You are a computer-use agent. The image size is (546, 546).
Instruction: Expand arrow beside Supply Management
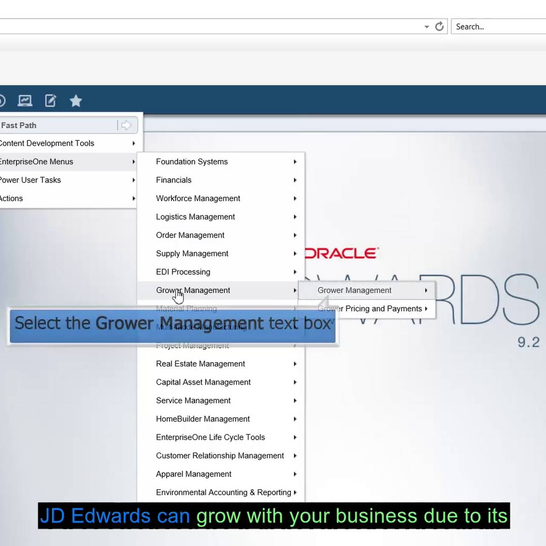tap(295, 253)
